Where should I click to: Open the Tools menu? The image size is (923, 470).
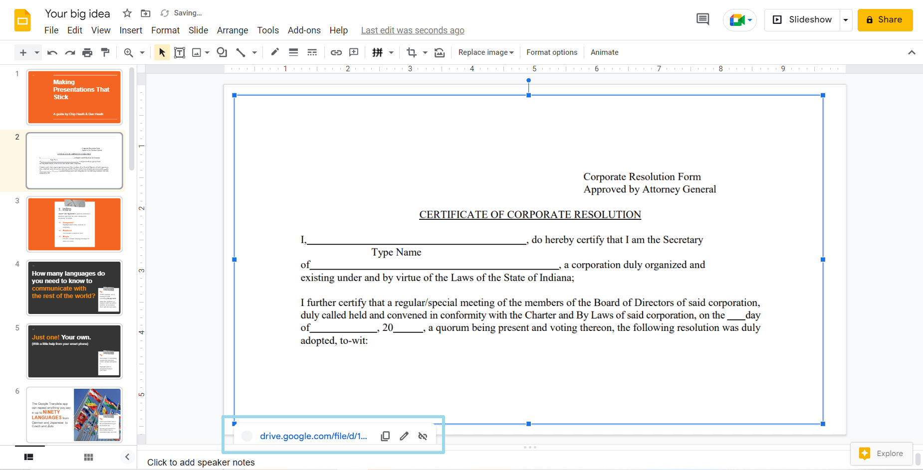coord(268,30)
